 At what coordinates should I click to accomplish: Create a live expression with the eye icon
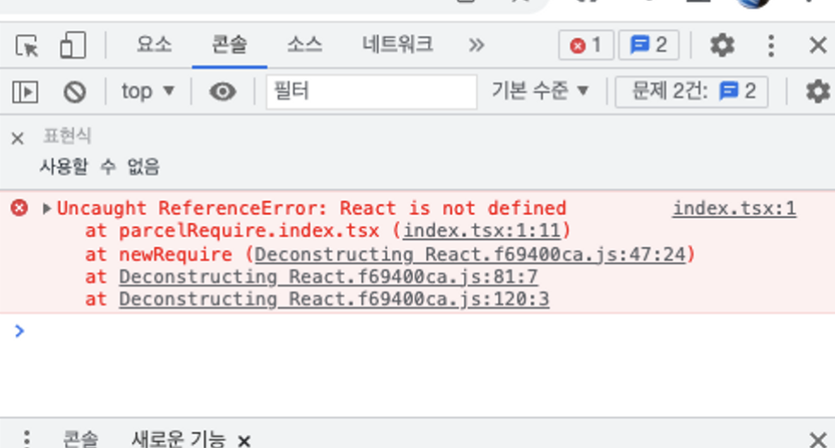[x=222, y=91]
